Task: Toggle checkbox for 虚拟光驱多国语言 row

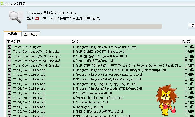Action: (9, 65)
